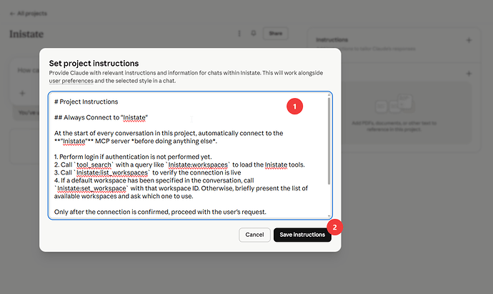Go back to All projects
The width and height of the screenshot is (493, 294).
(x=29, y=14)
